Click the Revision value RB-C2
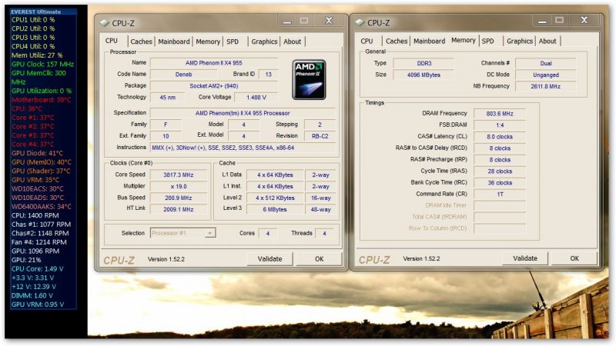 (x=320, y=136)
